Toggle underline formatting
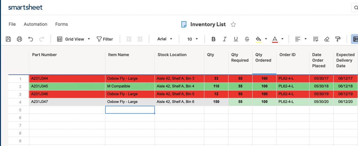Screen dimensions: 358x146 (236, 39)
